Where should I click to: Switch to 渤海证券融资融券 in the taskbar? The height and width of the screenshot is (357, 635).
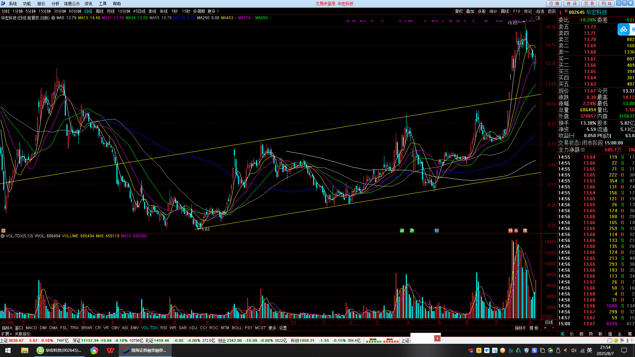(145, 350)
